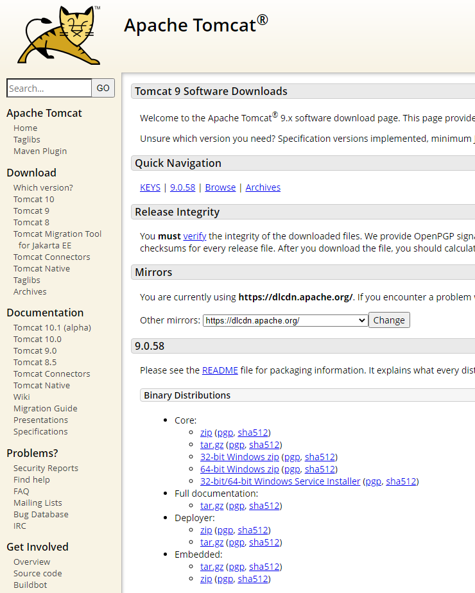The image size is (475, 593).
Task: Download the Embedded zip
Action: 206,579
